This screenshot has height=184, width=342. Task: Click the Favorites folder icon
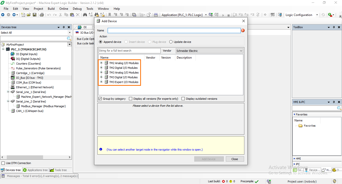click(x=300, y=126)
